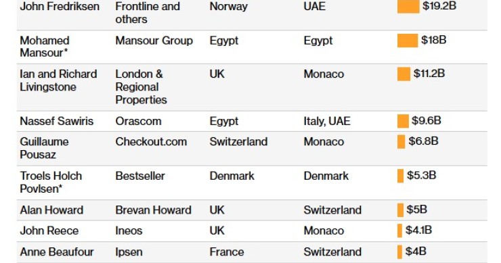The width and height of the screenshot is (501, 263).
Task: Select the Mohamed Mansour name cell
Action: 45,47
